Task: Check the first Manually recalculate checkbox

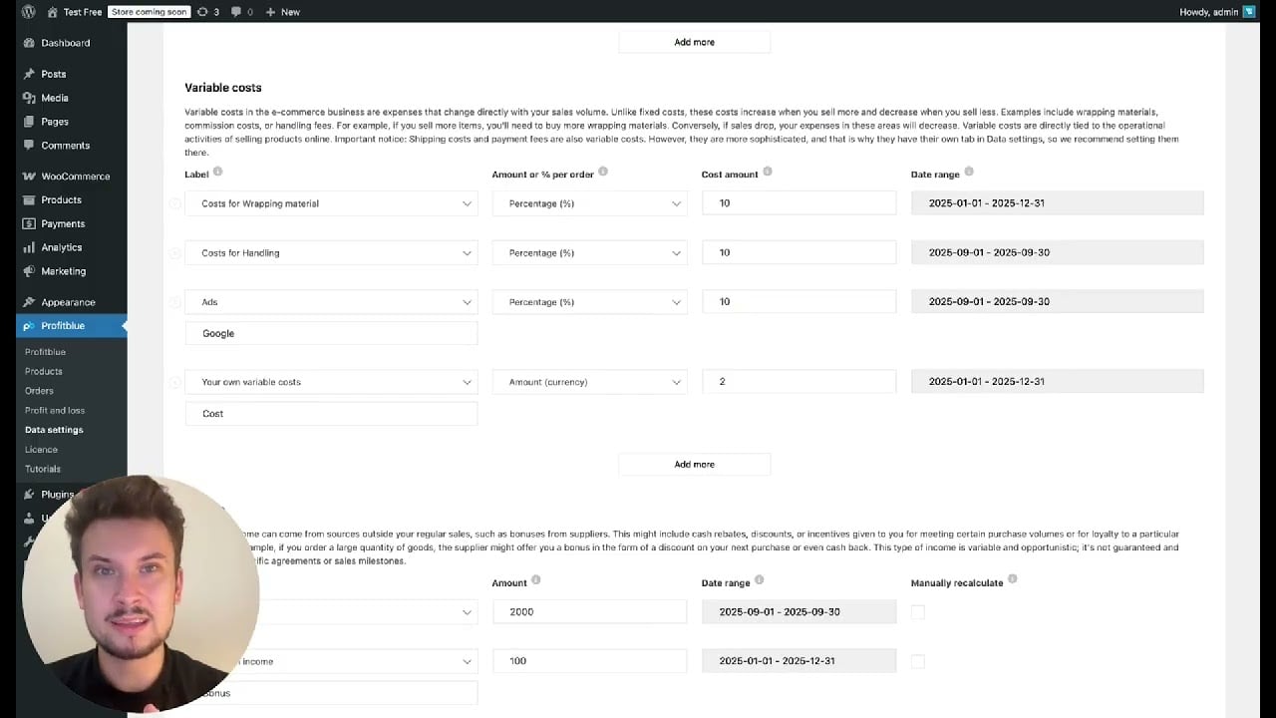Action: tap(917, 611)
